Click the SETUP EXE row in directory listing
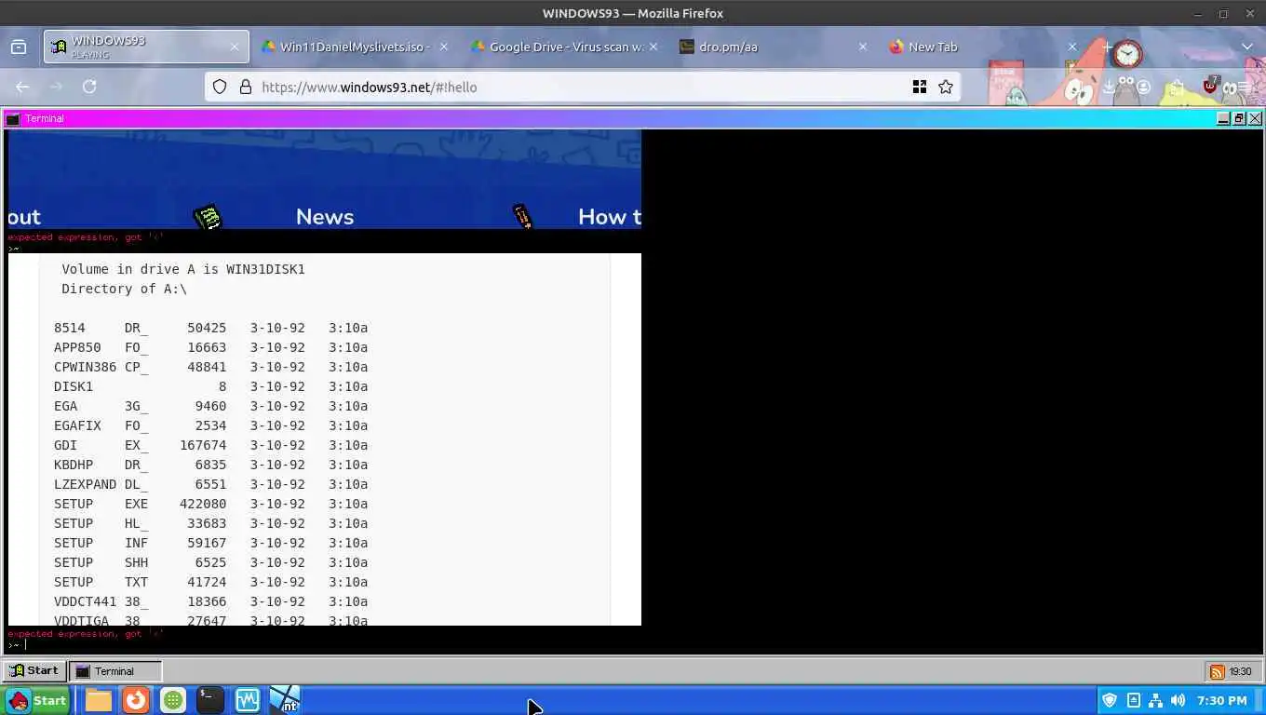Image resolution: width=1266 pixels, height=715 pixels. [210, 504]
